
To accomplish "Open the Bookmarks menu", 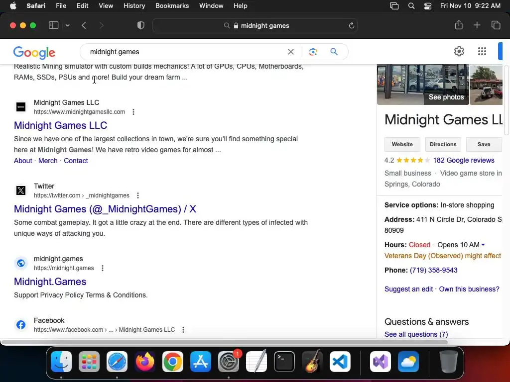I will pos(172,6).
